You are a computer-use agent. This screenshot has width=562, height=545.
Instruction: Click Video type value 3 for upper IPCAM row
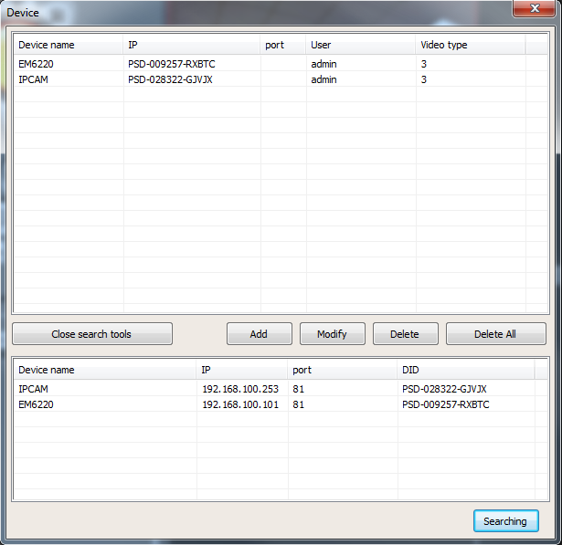(x=424, y=79)
